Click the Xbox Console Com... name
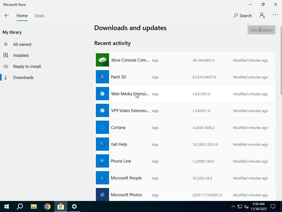Screen dimensions: 282x212 [x=130, y=60]
